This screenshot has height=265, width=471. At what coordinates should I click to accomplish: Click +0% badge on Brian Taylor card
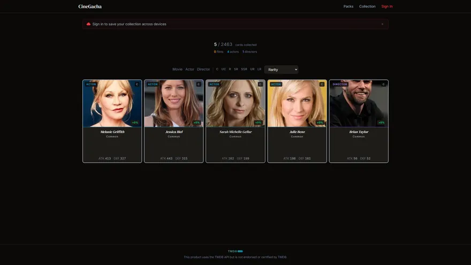382,123
